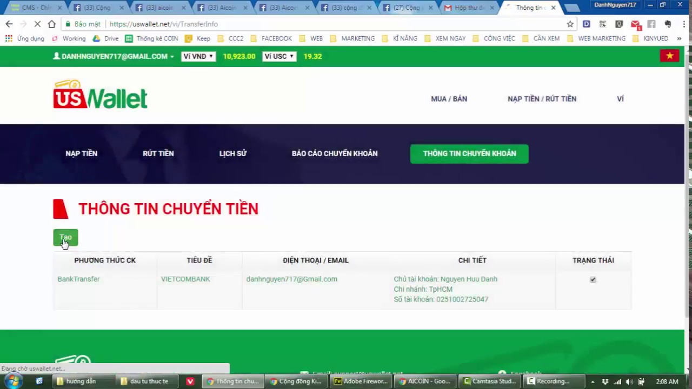This screenshot has width=692, height=389.
Task: Open the Working bookmark
Action: pyautogui.click(x=69, y=38)
